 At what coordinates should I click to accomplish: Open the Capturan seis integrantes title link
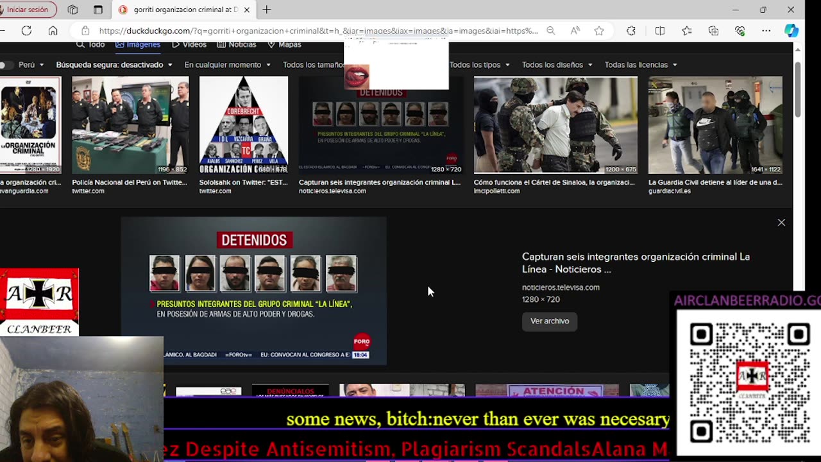tap(636, 263)
